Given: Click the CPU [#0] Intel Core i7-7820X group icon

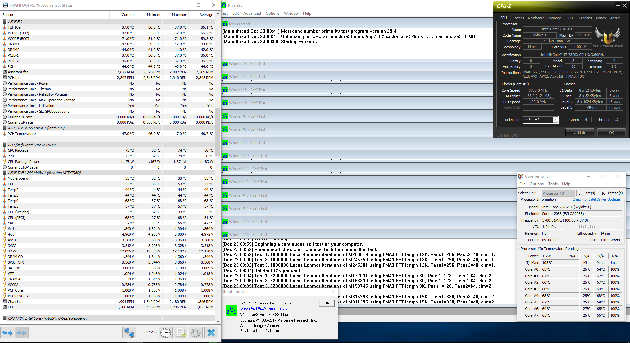Looking at the screenshot, I should click(x=5, y=145).
